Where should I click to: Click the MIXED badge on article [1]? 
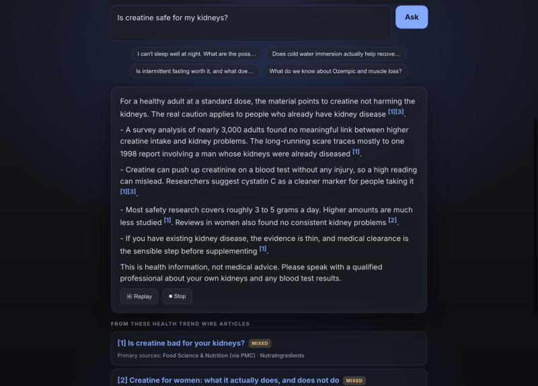[260, 343]
